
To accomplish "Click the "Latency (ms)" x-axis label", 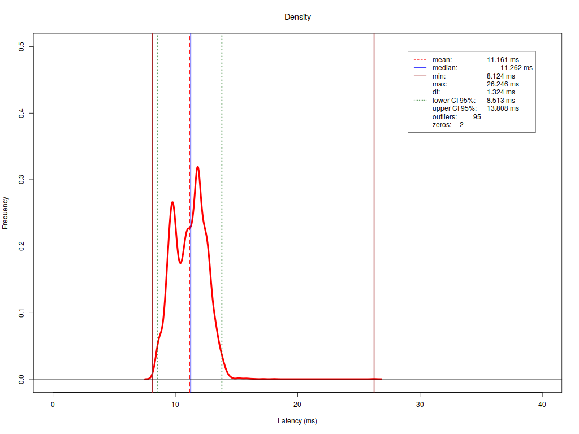I will coord(297,421).
